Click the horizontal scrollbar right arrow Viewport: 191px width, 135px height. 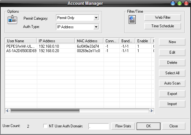[x=151, y=111]
